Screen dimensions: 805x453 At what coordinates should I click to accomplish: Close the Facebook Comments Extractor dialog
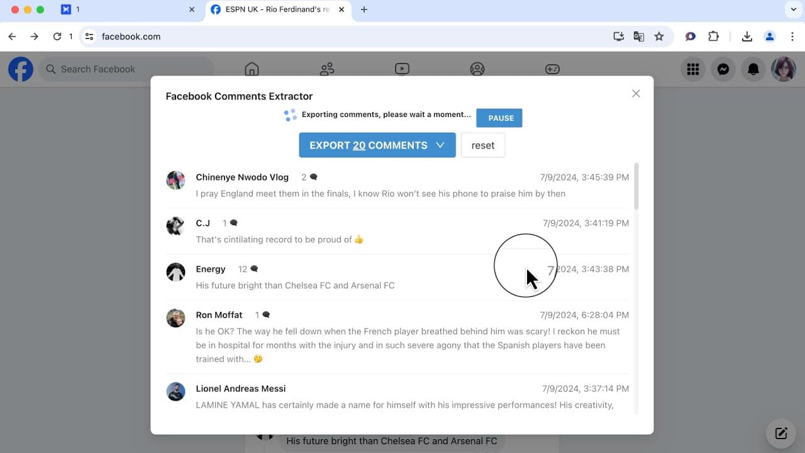coord(636,94)
